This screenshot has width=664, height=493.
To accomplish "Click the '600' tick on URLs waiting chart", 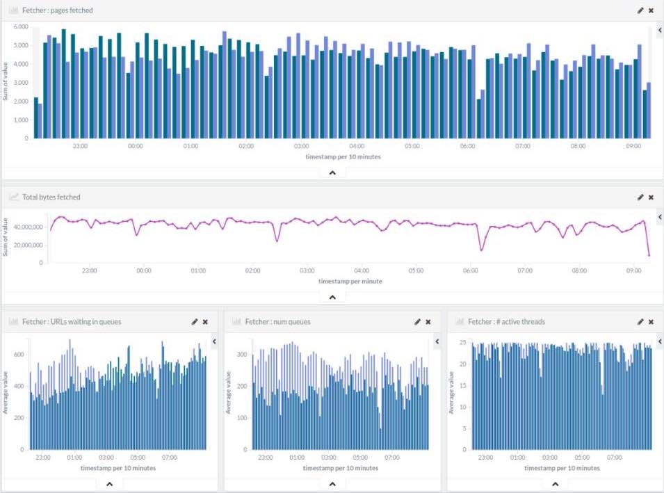I will [19, 355].
